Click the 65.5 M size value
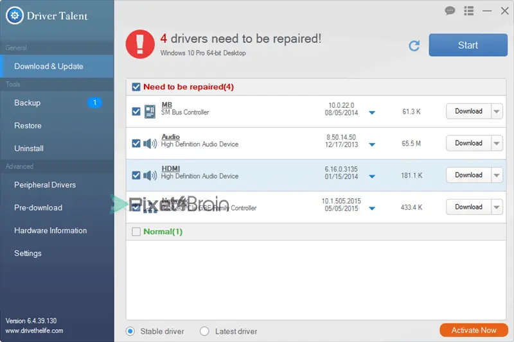This screenshot has height=342, width=514. [x=411, y=143]
